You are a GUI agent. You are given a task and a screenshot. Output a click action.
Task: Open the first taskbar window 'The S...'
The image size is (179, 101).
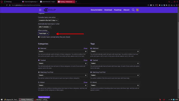coord(11,100)
